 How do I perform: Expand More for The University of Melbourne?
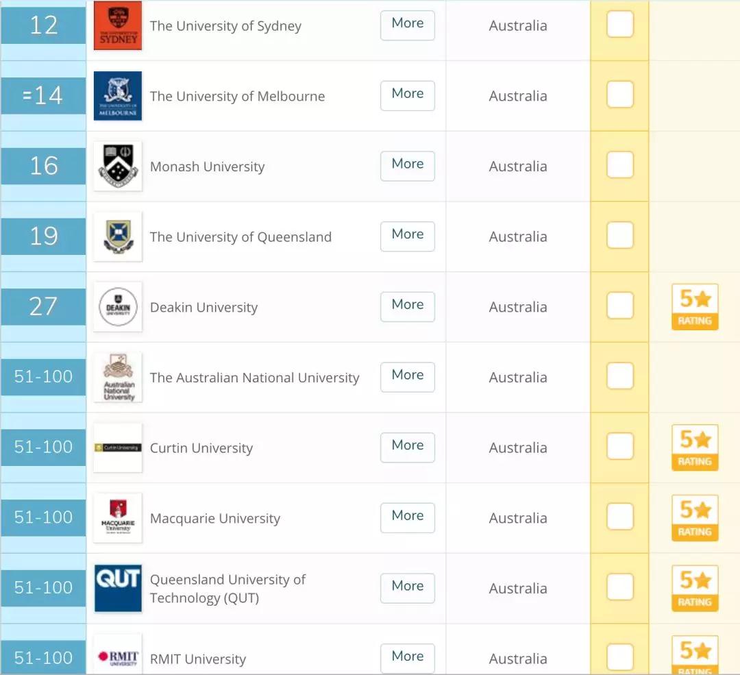click(x=408, y=94)
